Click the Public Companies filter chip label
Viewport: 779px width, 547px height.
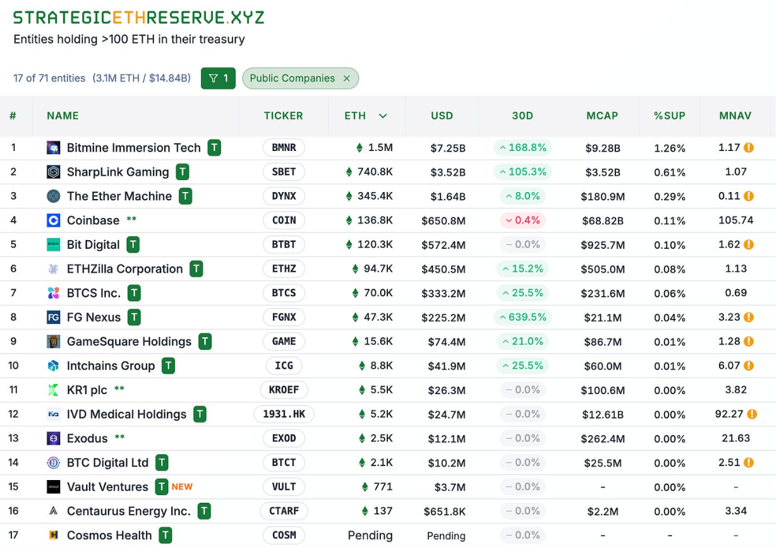(292, 78)
